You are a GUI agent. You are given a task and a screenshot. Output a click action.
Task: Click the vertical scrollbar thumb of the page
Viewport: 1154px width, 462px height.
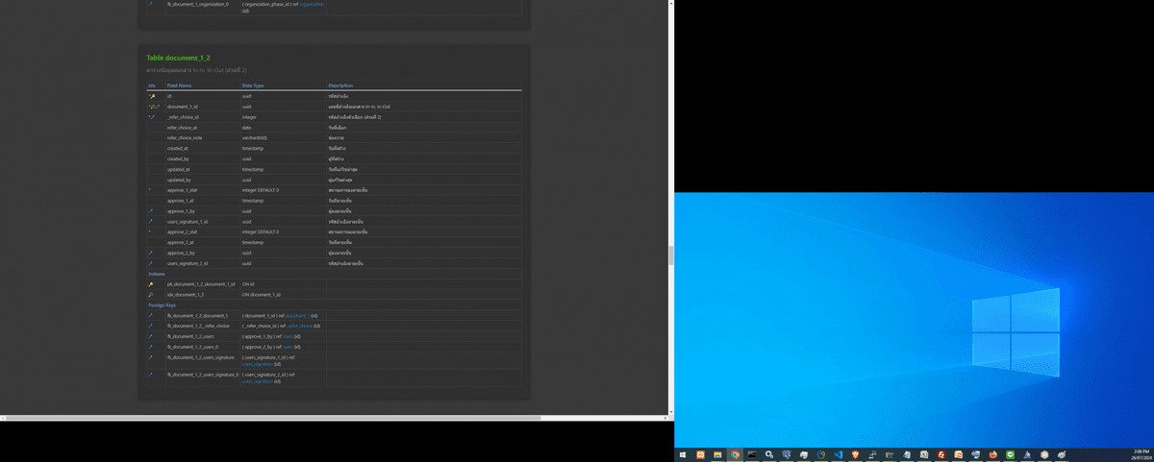(670, 255)
